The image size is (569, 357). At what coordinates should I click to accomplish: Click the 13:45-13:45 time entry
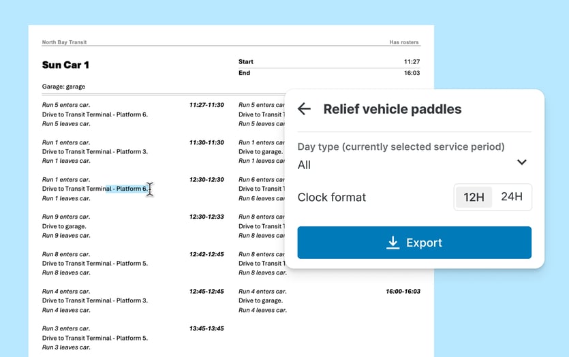(206, 328)
